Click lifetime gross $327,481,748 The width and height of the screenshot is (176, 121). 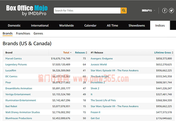[x=164, y=94]
